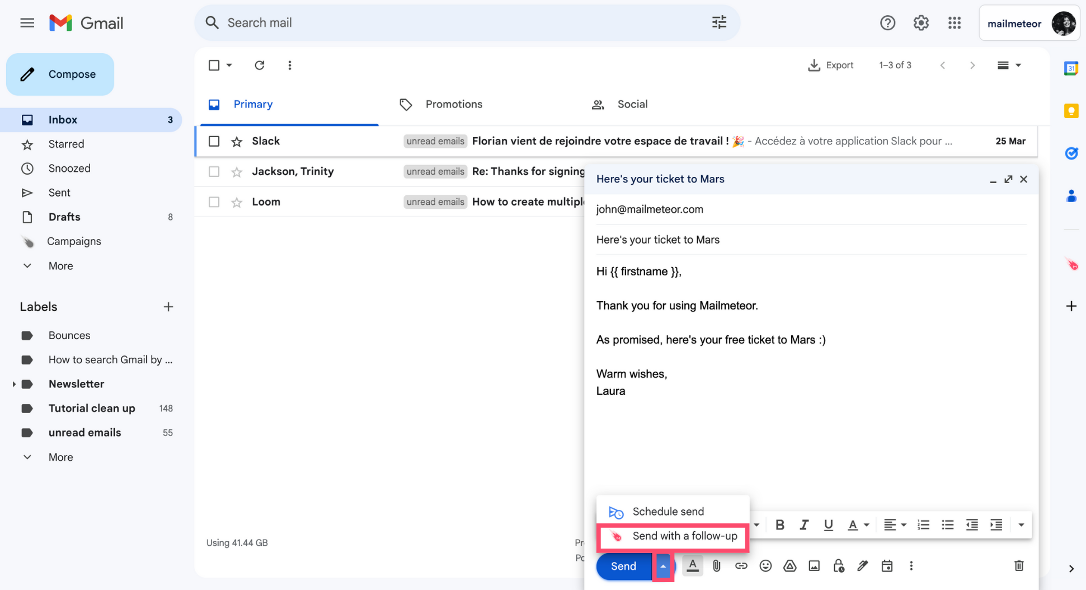Screen dimensions: 1086x590
Task: Apply underline formatting
Action: click(828, 525)
